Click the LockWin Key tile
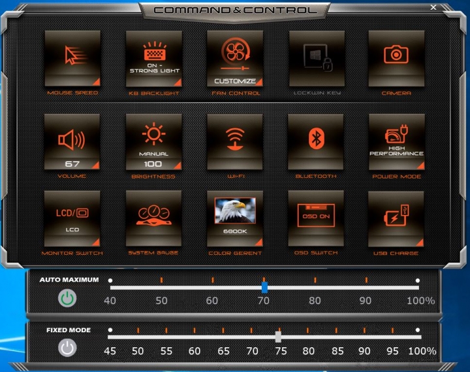 point(316,58)
